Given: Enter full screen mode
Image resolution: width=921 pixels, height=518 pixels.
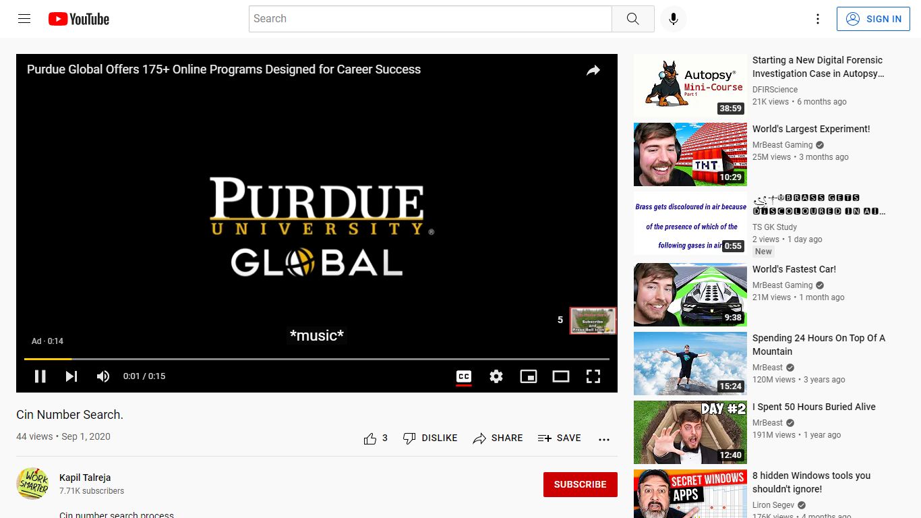Looking at the screenshot, I should [x=593, y=376].
